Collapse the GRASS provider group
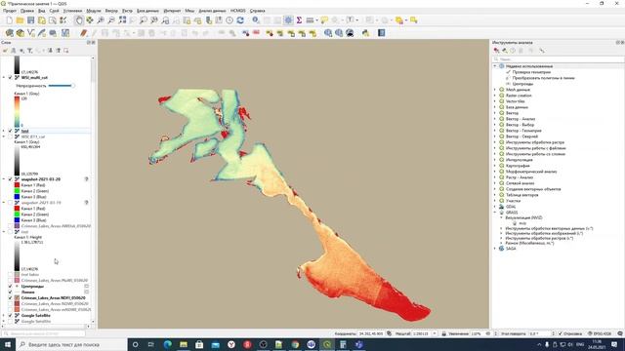Screen dimensions: 625x351 tap(495, 213)
